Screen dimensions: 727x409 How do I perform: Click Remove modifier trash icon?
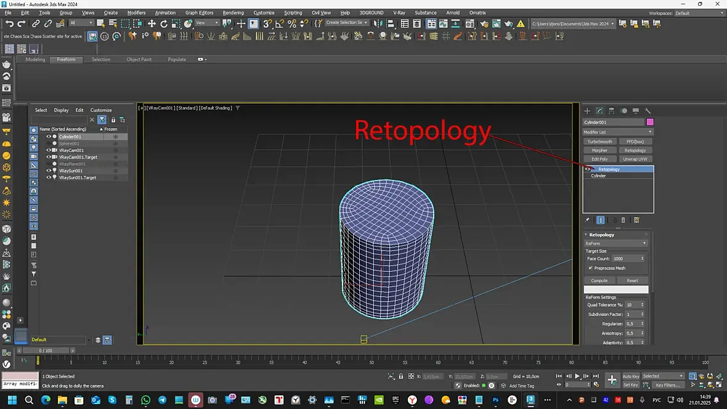point(623,220)
